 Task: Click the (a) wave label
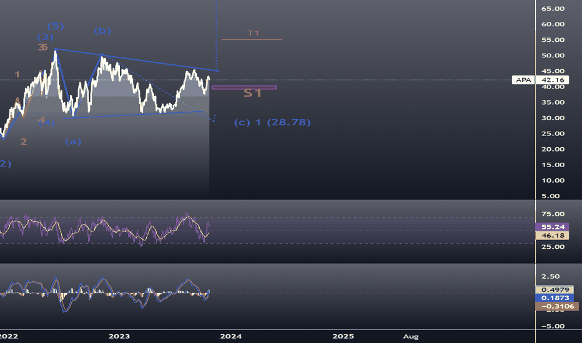click(x=73, y=142)
